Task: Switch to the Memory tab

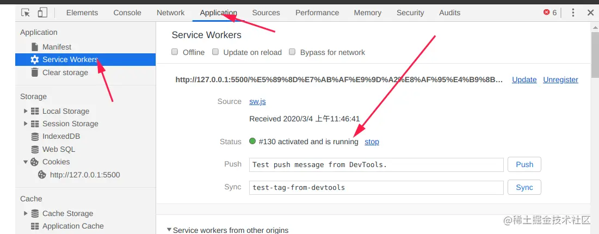Action: 367,13
